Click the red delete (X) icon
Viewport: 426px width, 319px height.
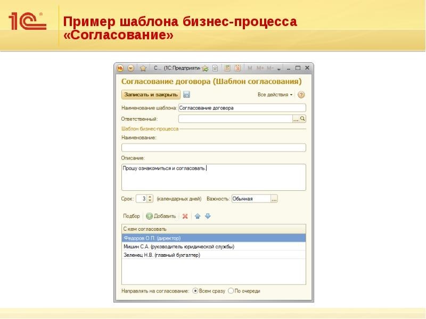point(185,216)
